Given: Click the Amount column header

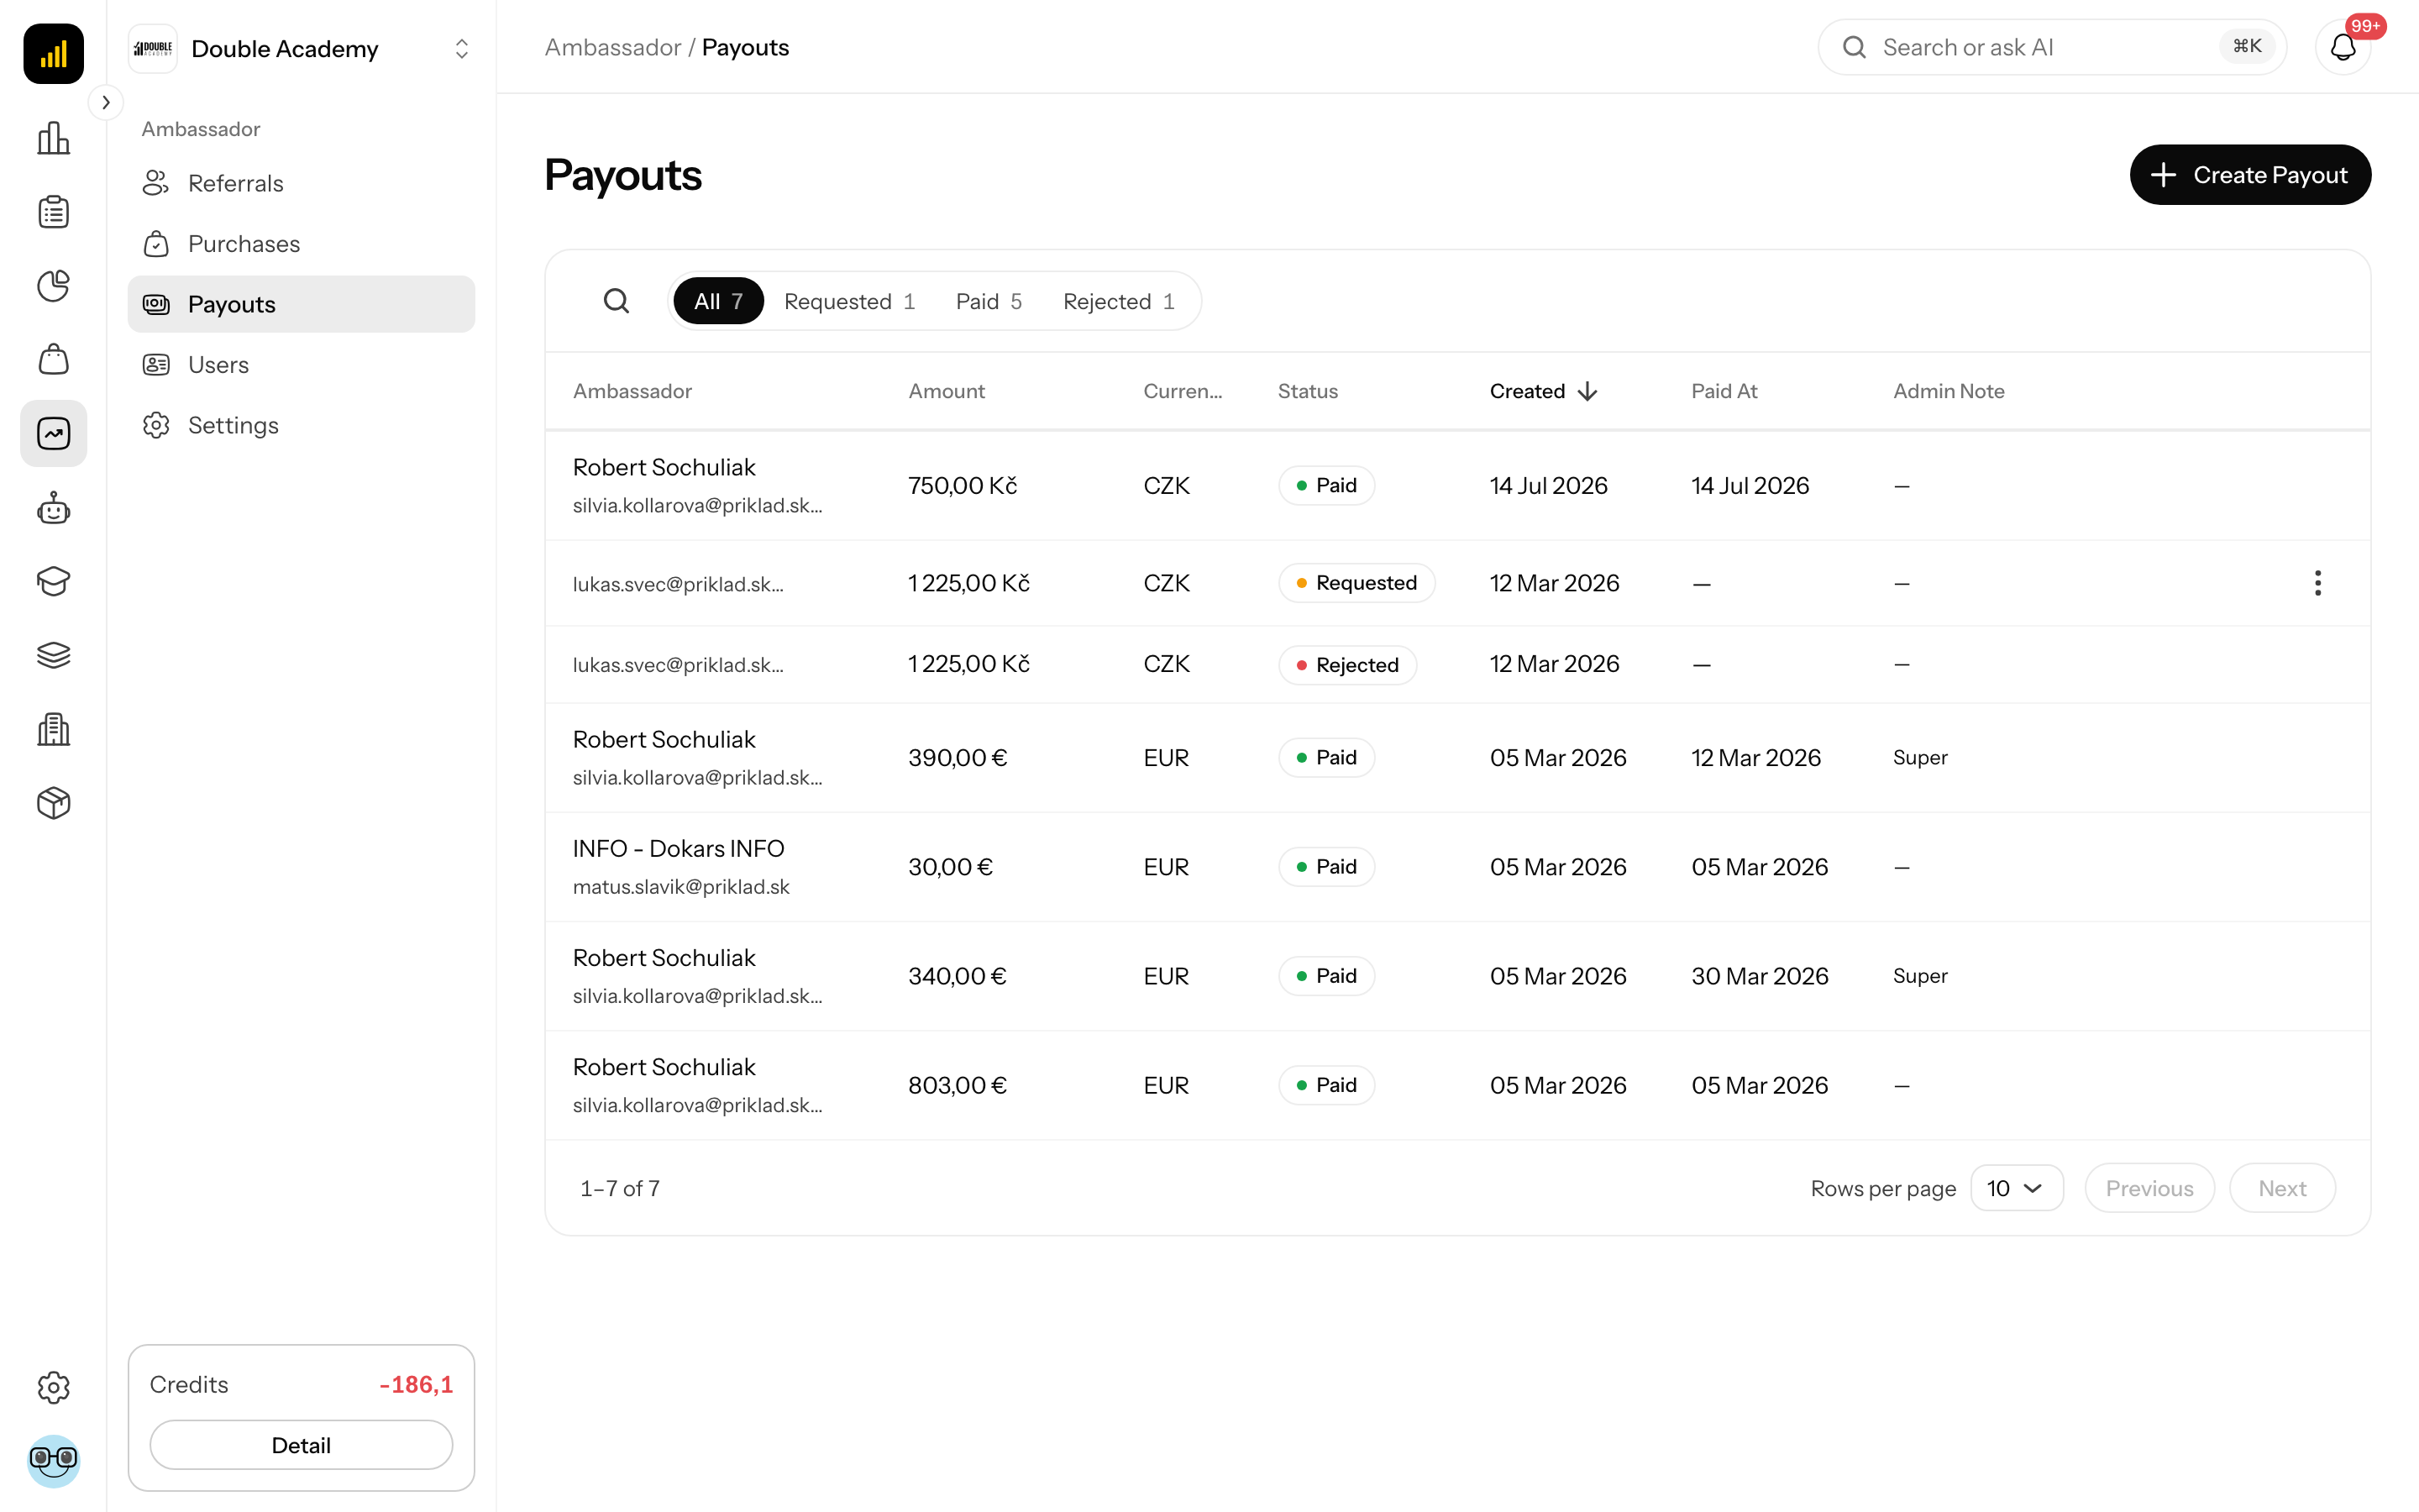Looking at the screenshot, I should click(946, 391).
